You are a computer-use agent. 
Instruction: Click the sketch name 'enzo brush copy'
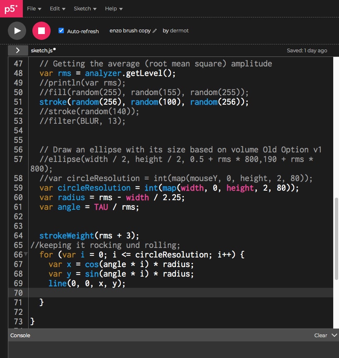pos(130,31)
